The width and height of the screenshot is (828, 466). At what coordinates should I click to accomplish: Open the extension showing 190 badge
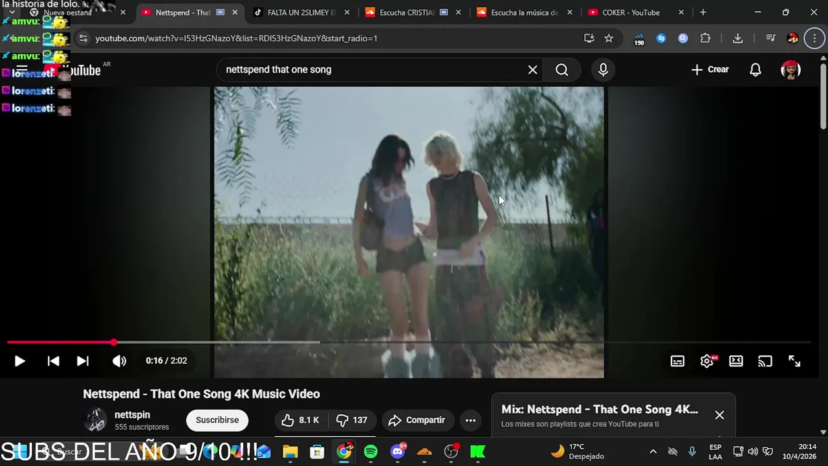click(639, 39)
